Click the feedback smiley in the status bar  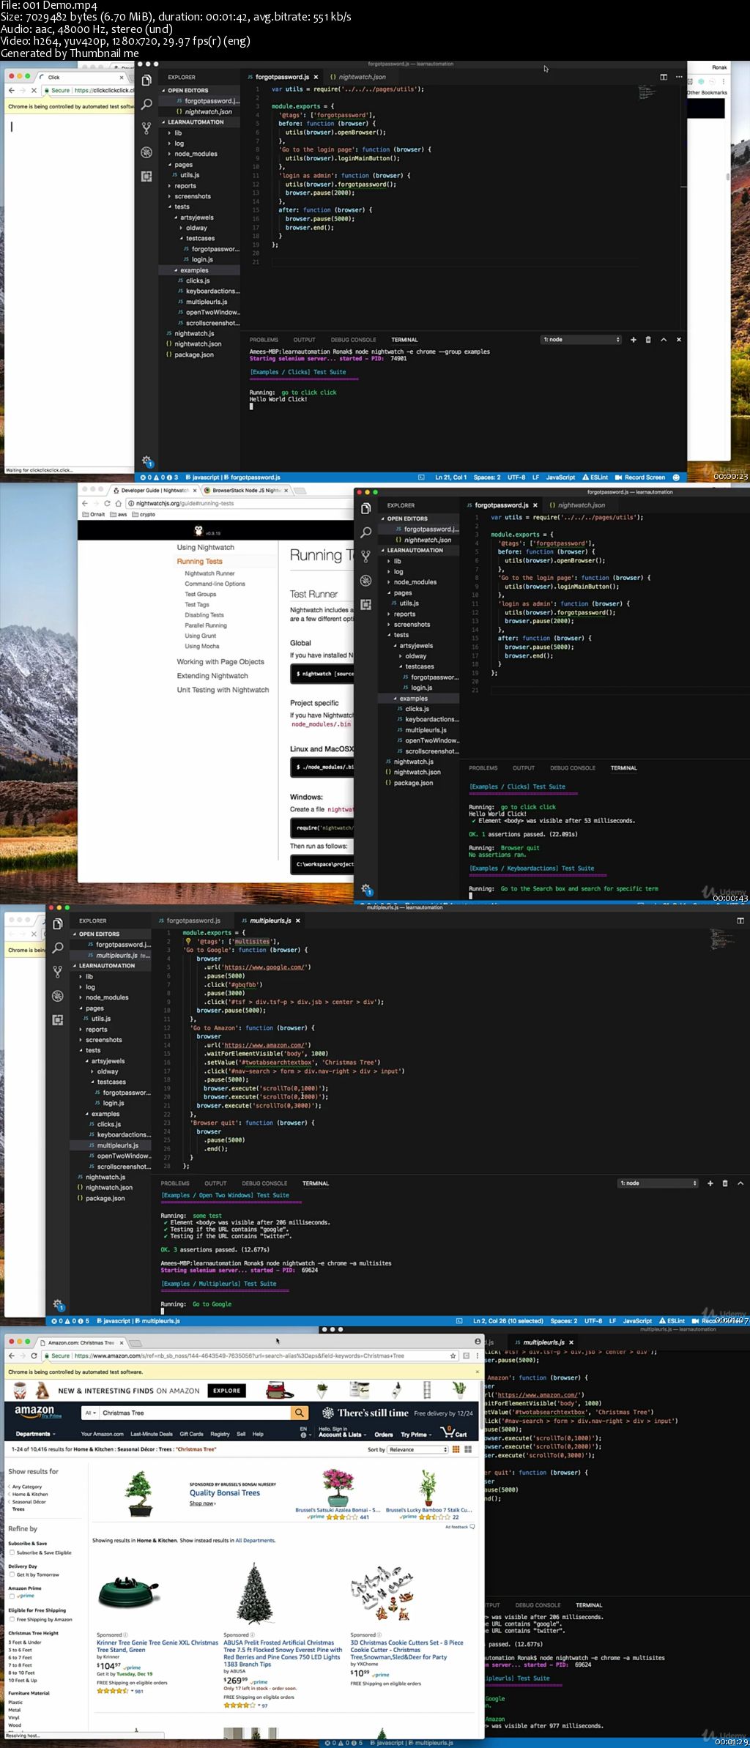tap(676, 477)
